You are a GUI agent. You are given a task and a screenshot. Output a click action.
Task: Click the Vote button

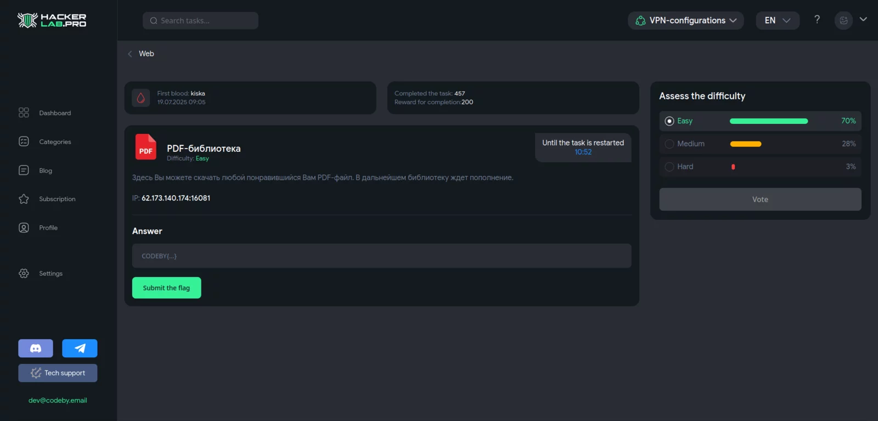pos(760,200)
